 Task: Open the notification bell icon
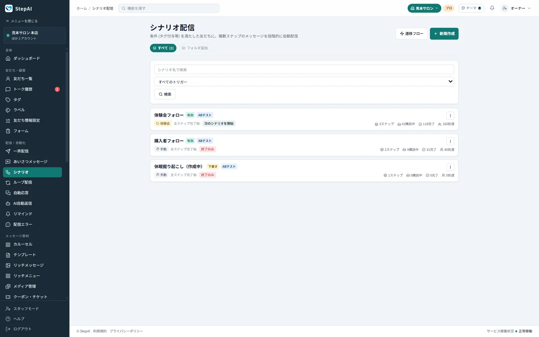point(492,8)
